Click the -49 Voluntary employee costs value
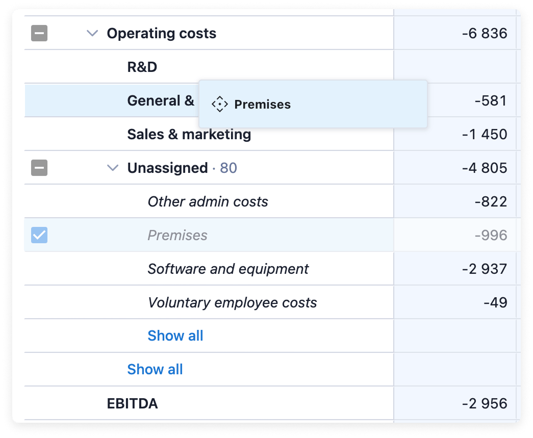The image size is (533, 438). coord(495,302)
